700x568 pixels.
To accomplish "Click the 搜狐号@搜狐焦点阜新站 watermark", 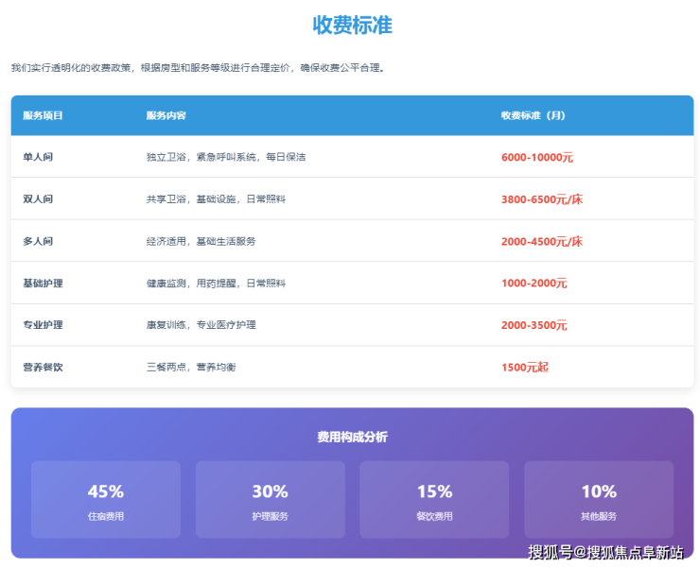I will click(x=605, y=552).
